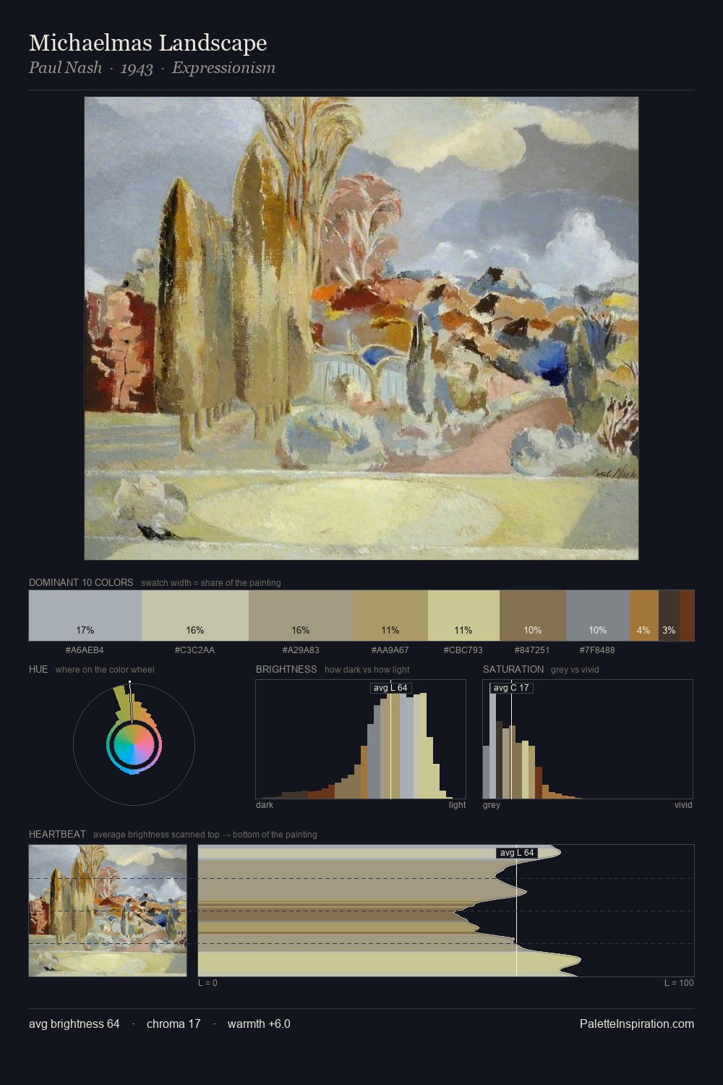Click hex code #847251 label
Screen dimensions: 723x1085
point(533,650)
